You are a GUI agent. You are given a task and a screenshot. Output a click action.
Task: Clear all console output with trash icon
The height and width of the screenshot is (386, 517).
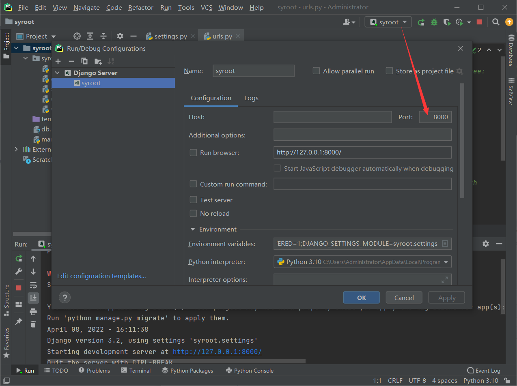coord(33,324)
